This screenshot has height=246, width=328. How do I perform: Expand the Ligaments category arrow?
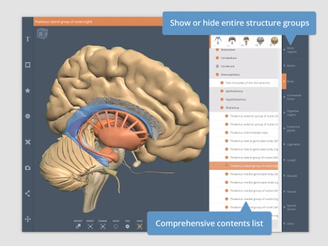(x=284, y=145)
